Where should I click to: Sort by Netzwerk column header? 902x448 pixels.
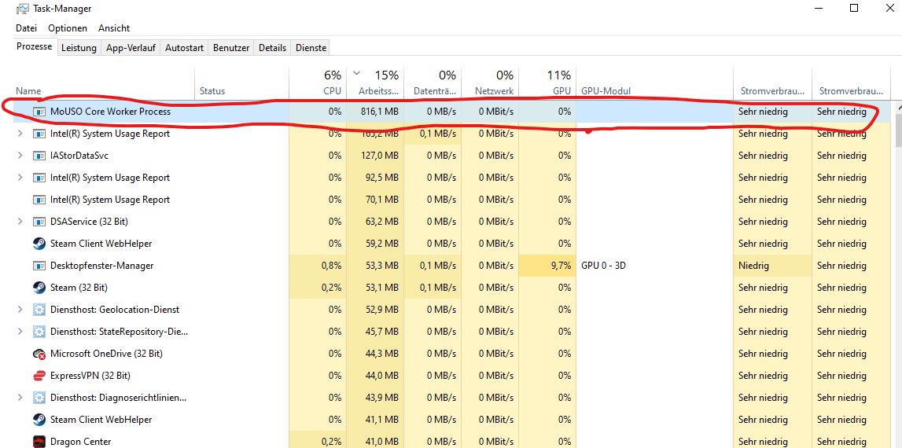tap(490, 83)
